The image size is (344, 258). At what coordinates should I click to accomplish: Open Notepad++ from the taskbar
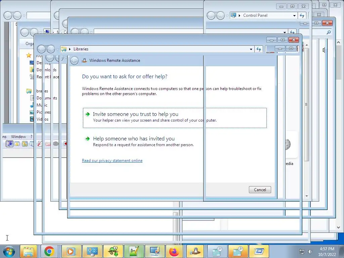coord(134,251)
